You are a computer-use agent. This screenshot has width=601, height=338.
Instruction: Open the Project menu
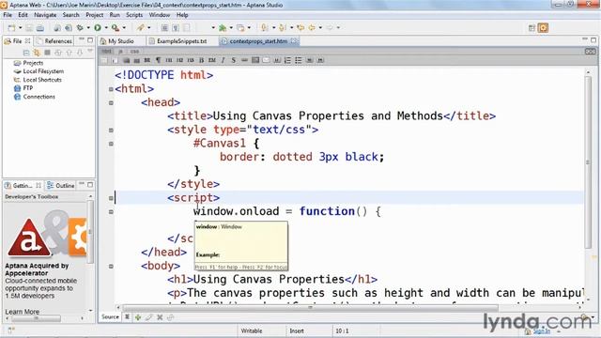click(x=94, y=15)
